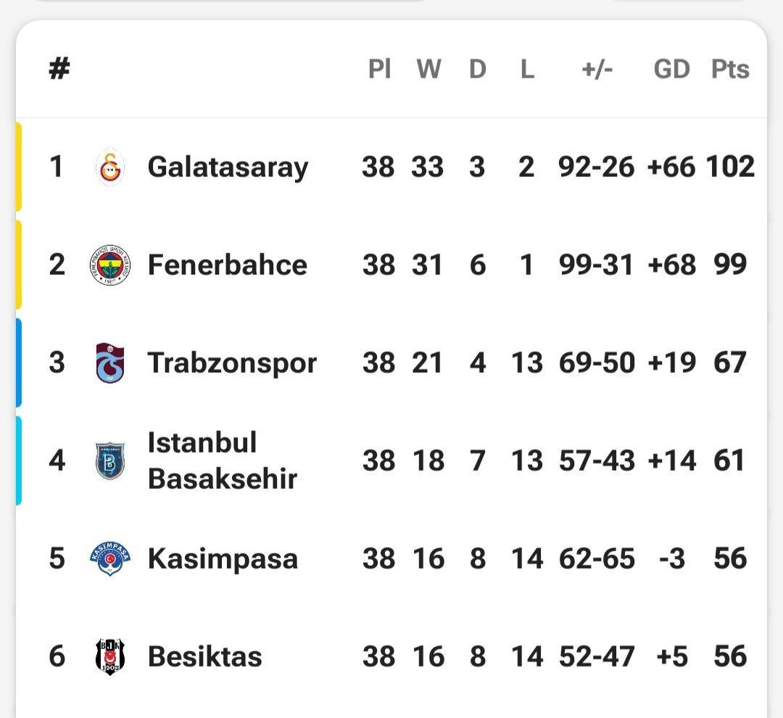The image size is (783, 718).
Task: Click the W wins column header
Action: [x=428, y=70]
